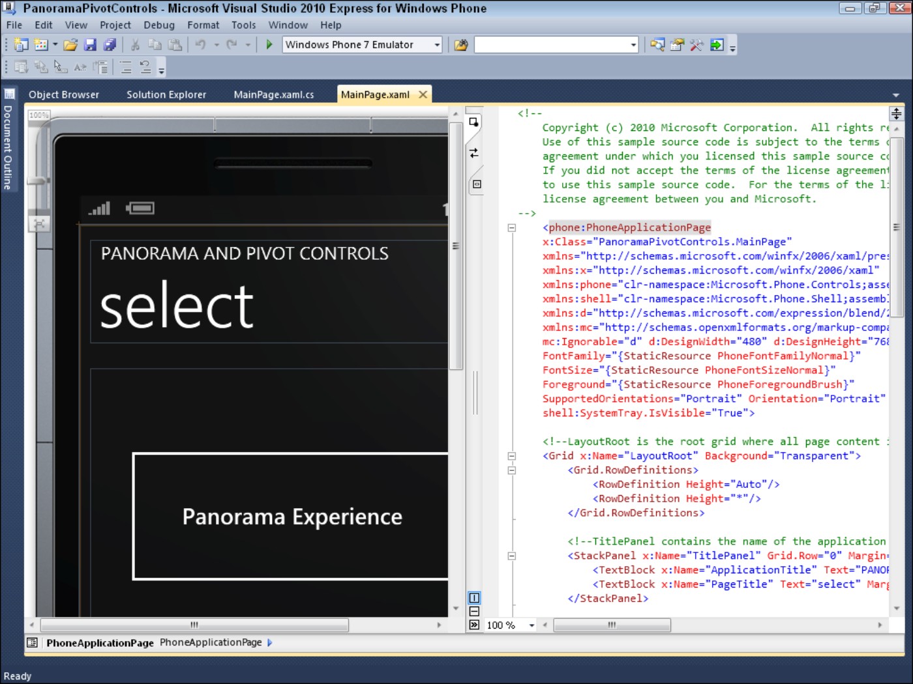Collapse the Grid LayoutRoot XAML node
This screenshot has width=913, height=684.
(x=512, y=456)
